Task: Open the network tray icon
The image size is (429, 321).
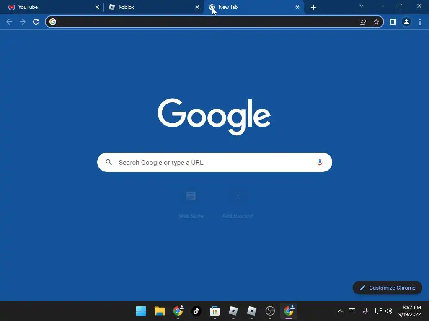Action: click(378, 311)
